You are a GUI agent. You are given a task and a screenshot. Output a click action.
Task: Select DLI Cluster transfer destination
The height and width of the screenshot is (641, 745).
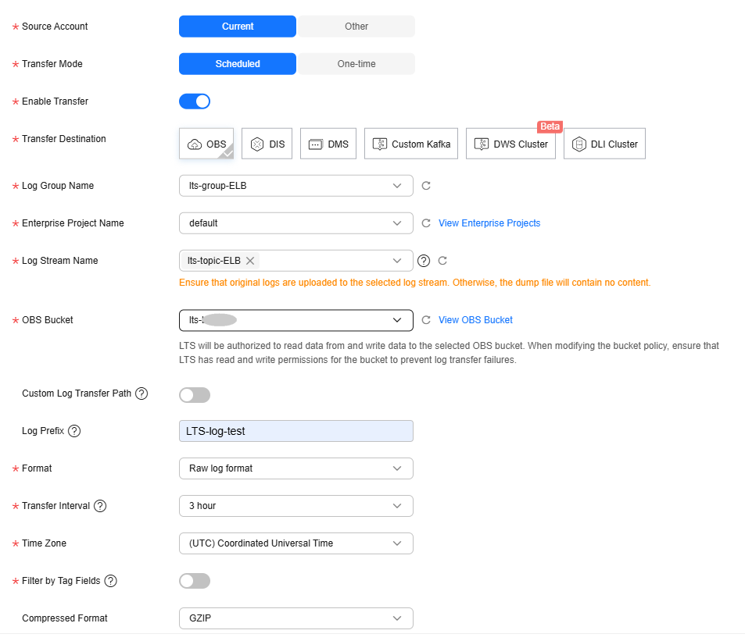[x=604, y=144]
